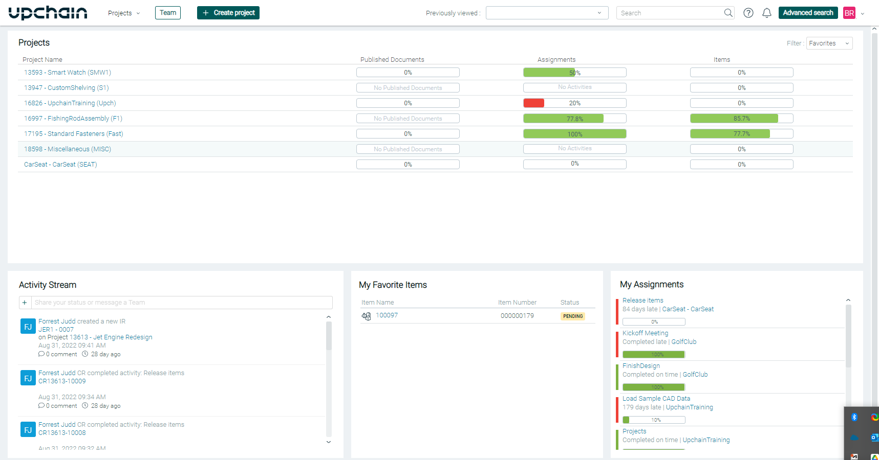
Task: Open the help menu via question mark icon
Action: 748,13
